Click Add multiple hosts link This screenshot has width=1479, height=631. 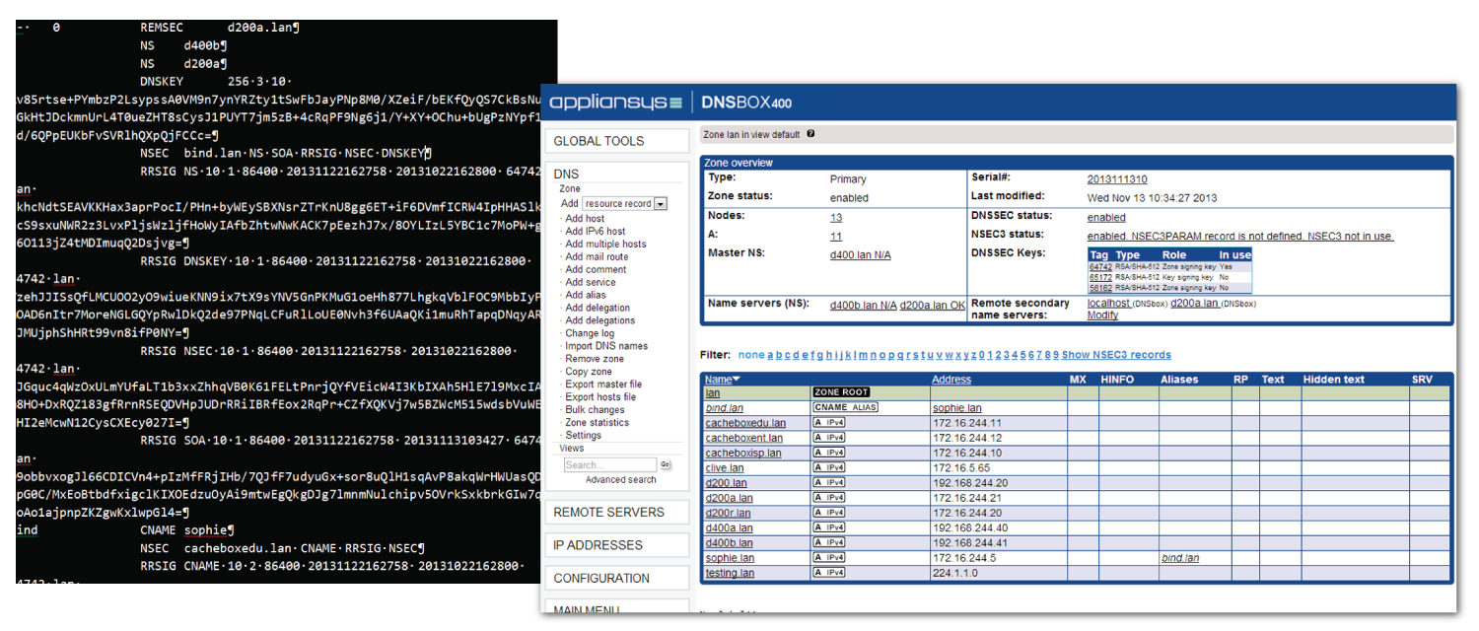click(x=605, y=245)
